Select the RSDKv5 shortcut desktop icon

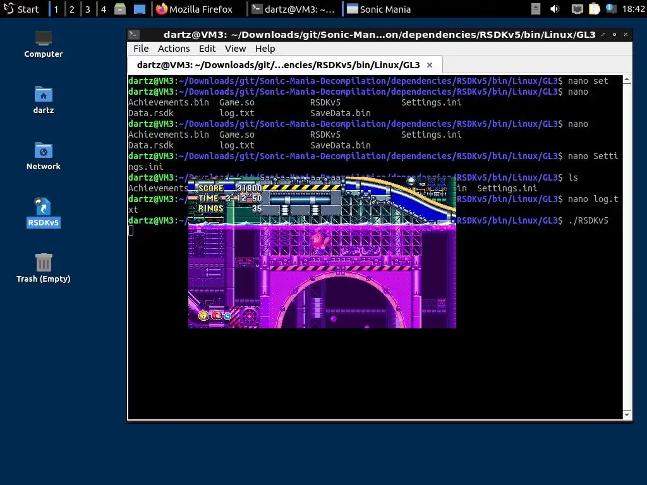tap(44, 212)
